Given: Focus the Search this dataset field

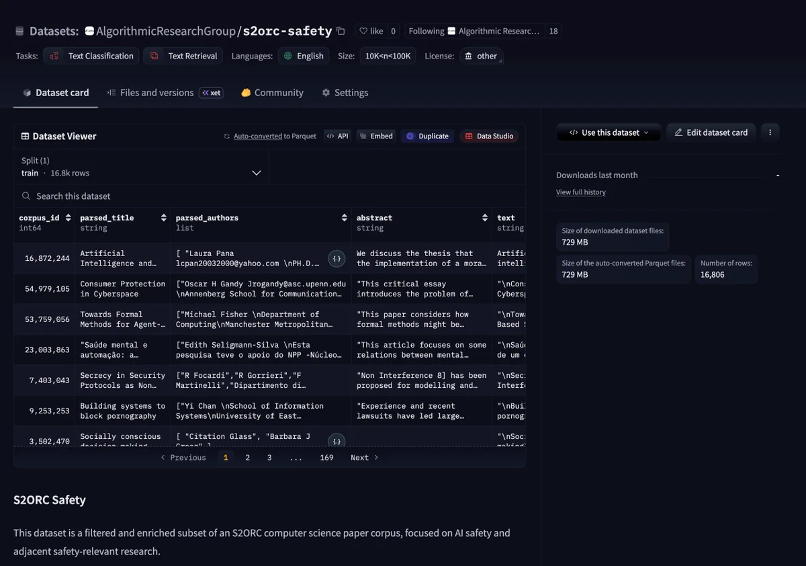Looking at the screenshot, I should 269,196.
